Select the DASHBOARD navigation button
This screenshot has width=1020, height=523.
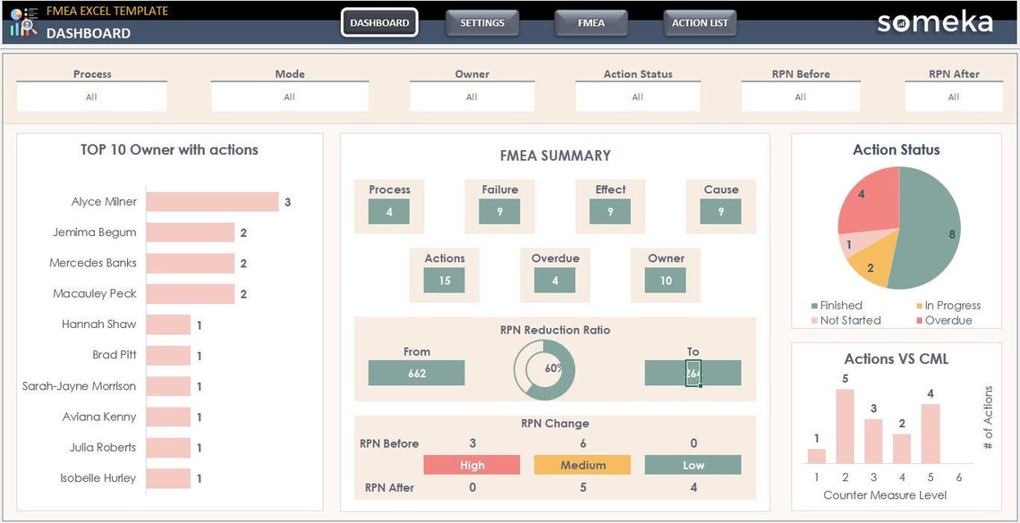pos(379,23)
